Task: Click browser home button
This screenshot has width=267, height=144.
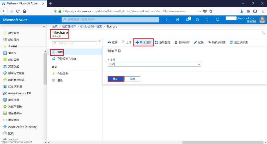Action: click(x=25, y=11)
